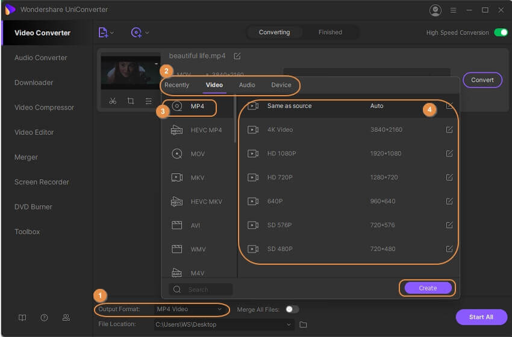Viewport: 512px width, 337px height.
Task: Edit settings for HD 720P preset
Action: pos(449,178)
